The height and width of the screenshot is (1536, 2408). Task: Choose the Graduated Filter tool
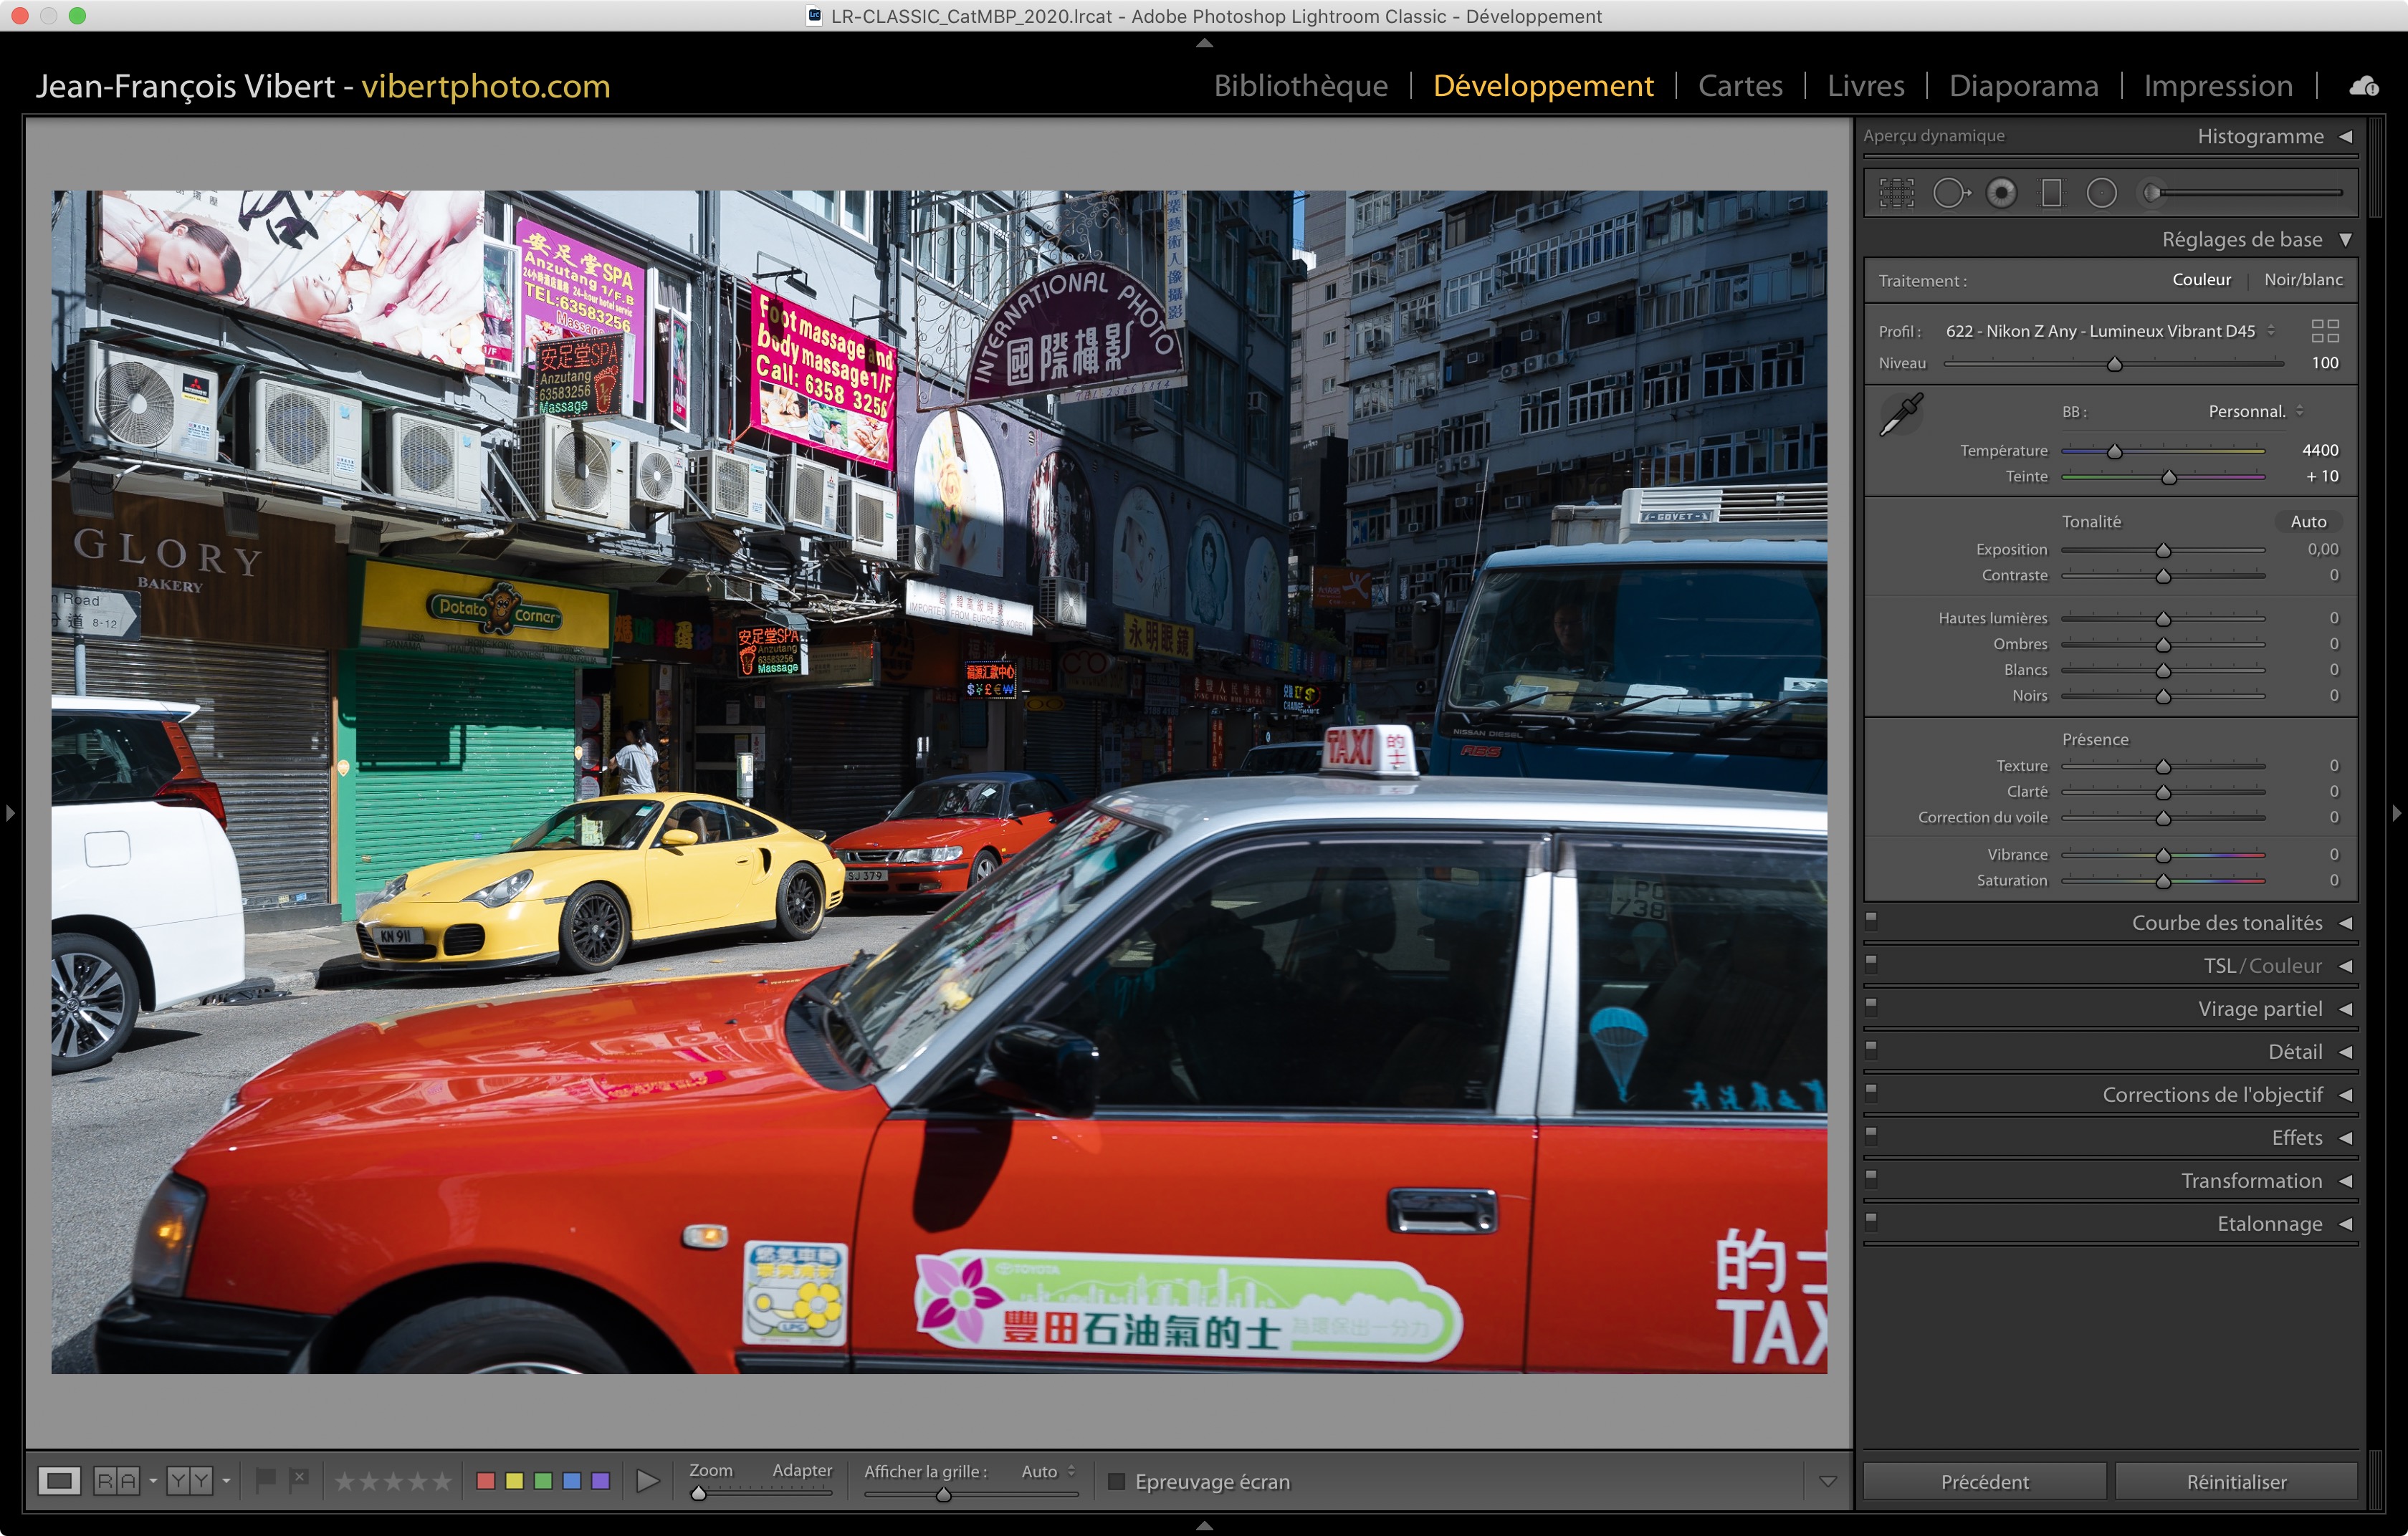tap(2051, 193)
